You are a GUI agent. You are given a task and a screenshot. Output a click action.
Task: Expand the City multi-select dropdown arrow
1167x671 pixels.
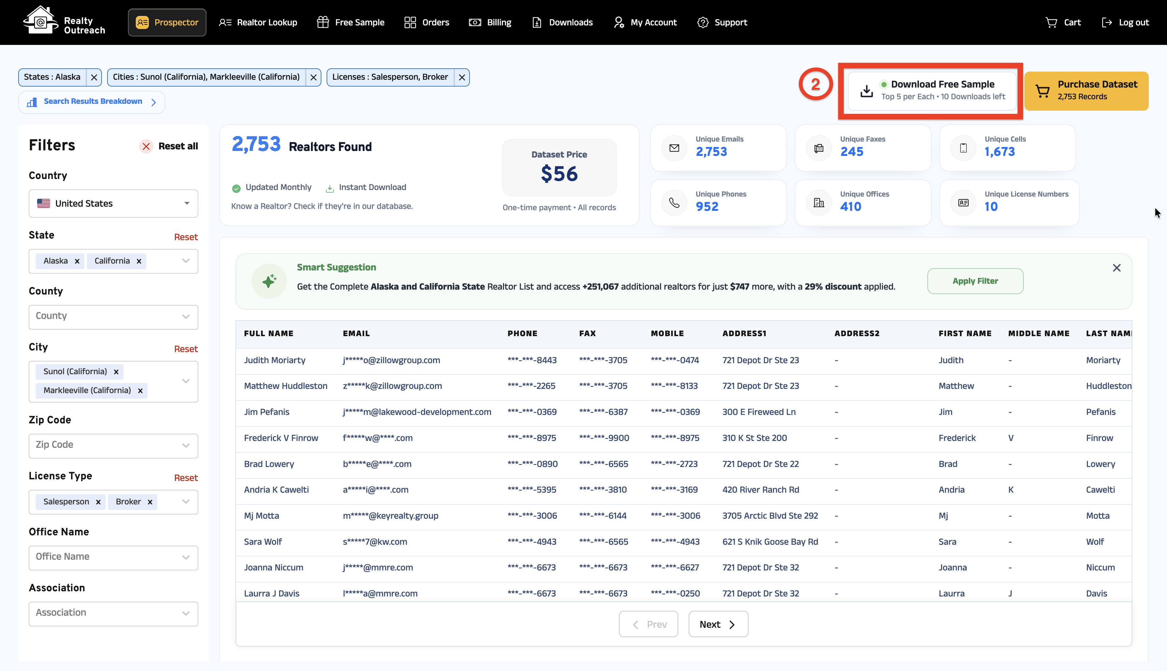(186, 381)
